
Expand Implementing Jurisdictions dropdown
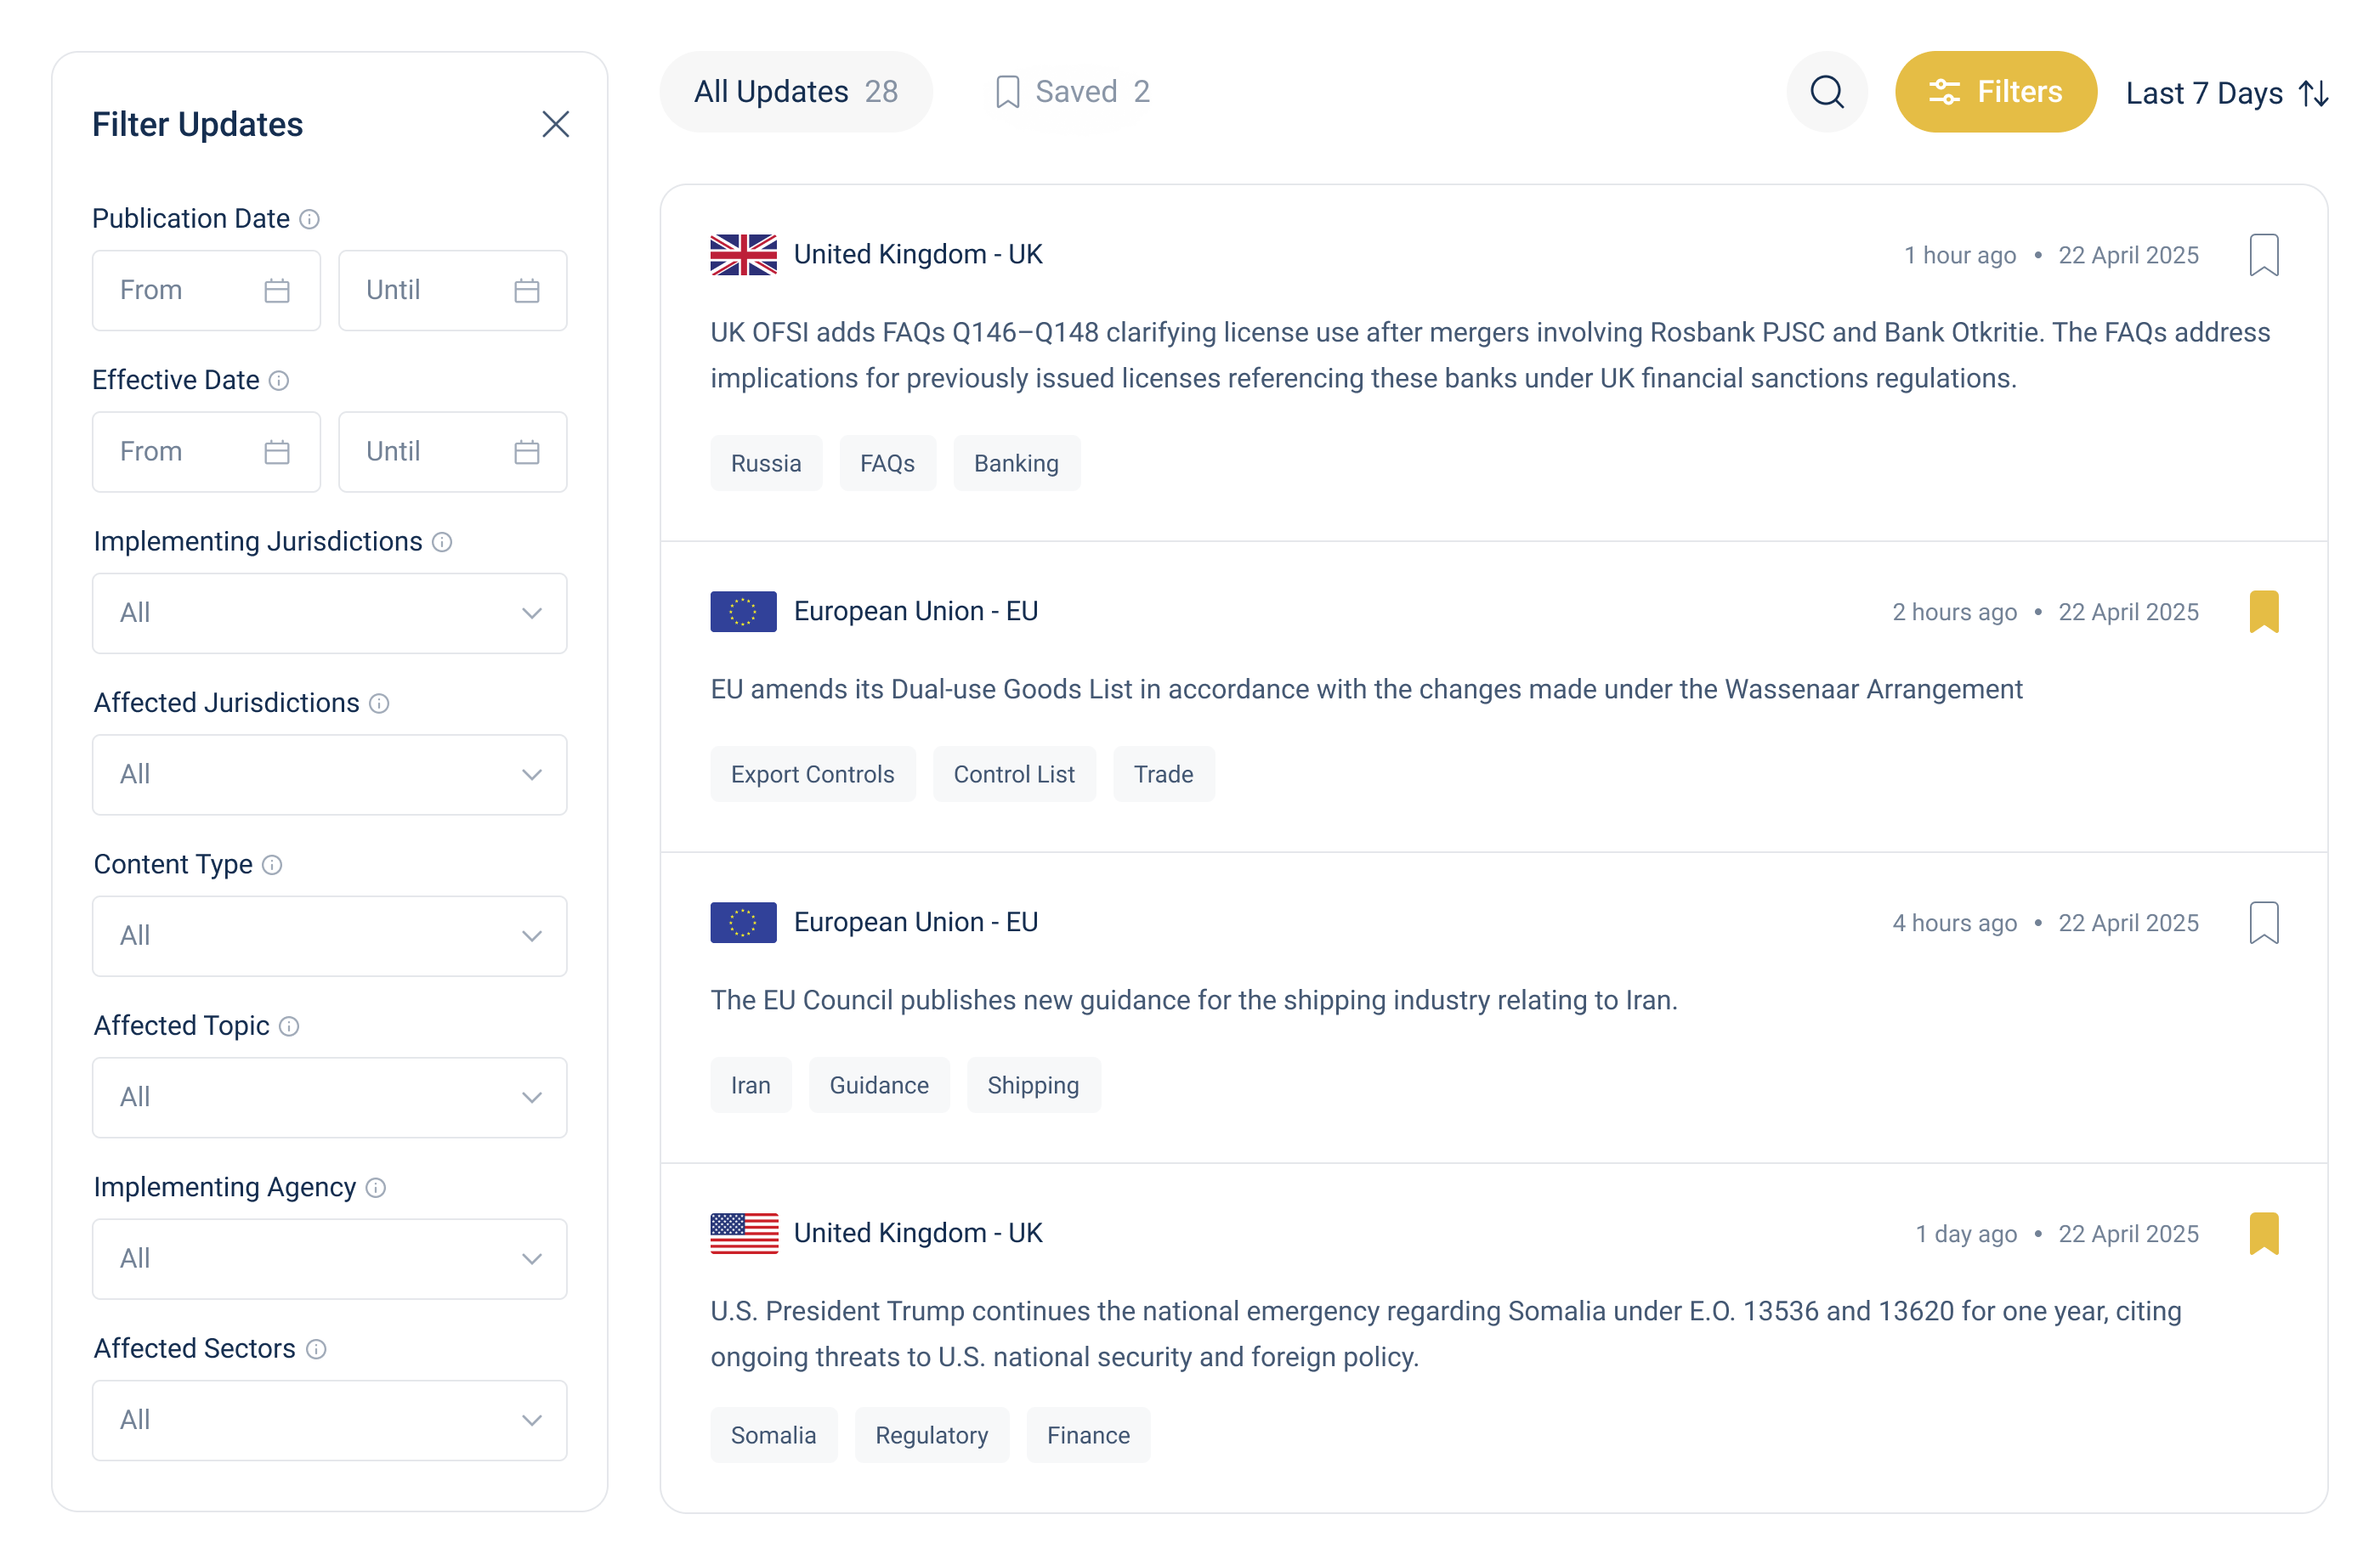[x=329, y=613]
